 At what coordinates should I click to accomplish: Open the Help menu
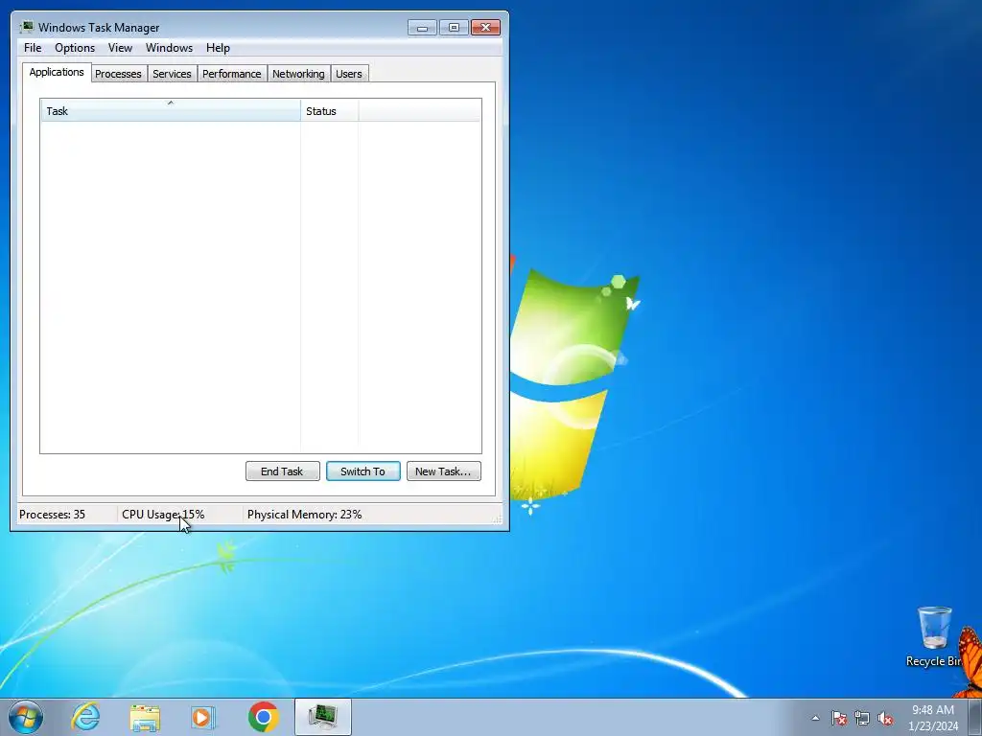[x=218, y=48]
